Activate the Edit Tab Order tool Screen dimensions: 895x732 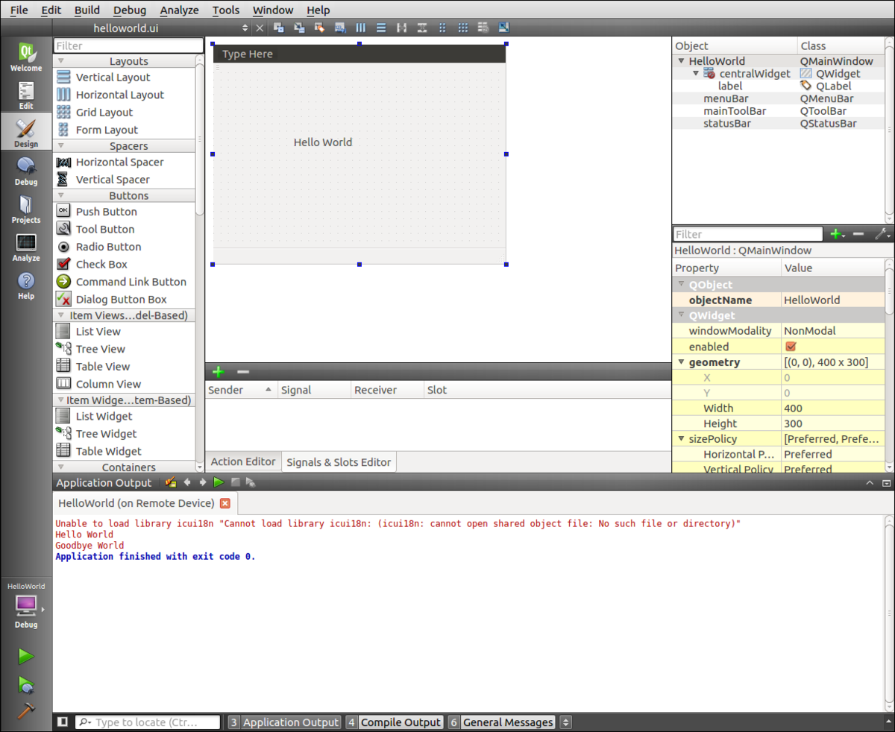[339, 28]
